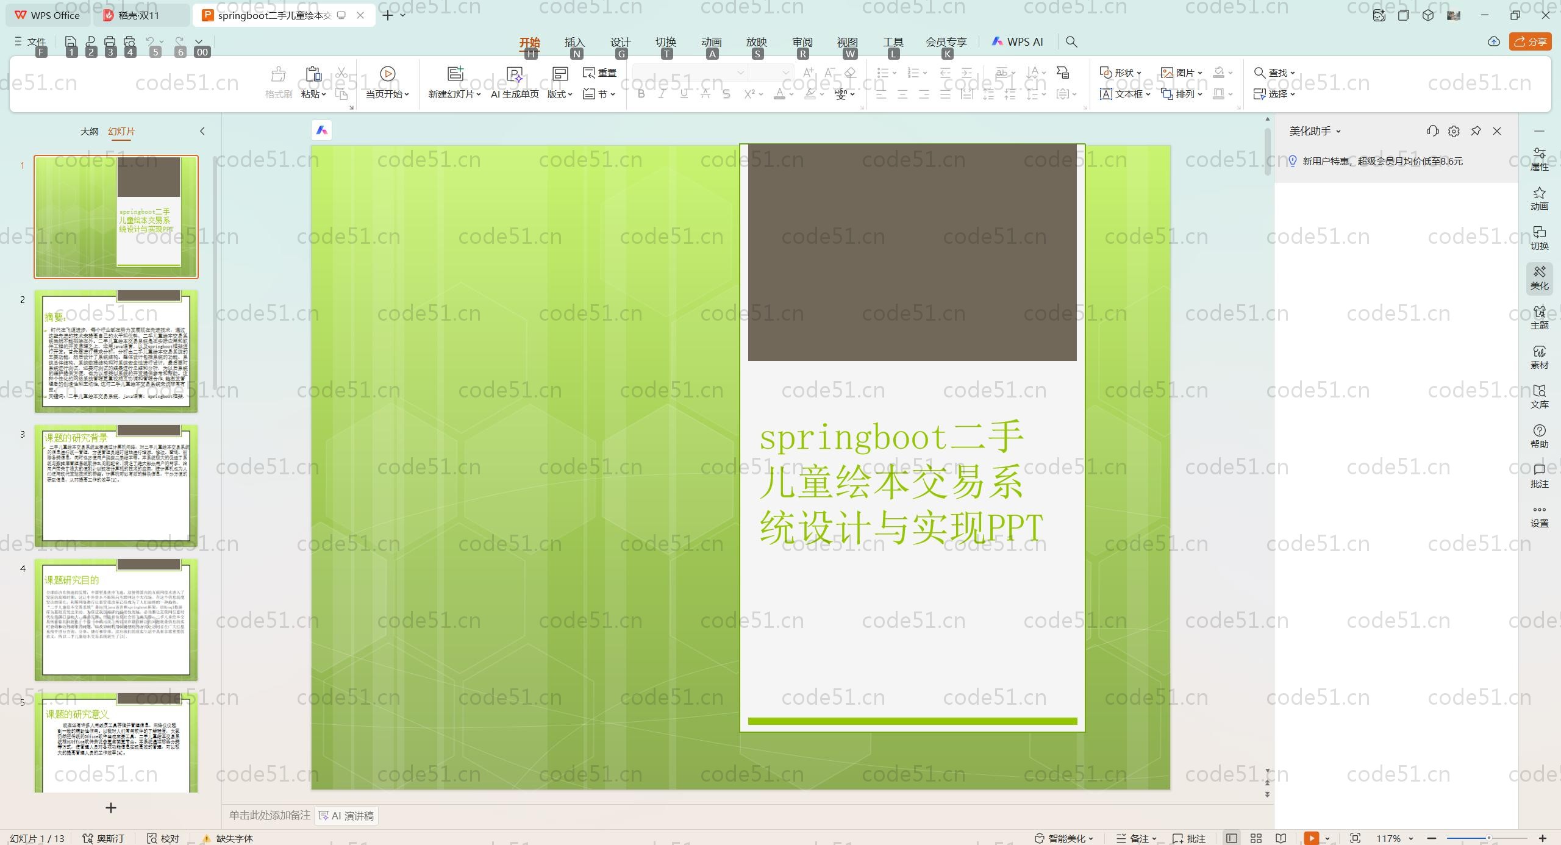Switch to the 大纲 outline tab
Screen dimensions: 1561x845
89,131
